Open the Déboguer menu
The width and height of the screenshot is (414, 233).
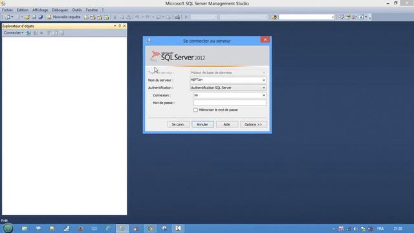pos(60,10)
